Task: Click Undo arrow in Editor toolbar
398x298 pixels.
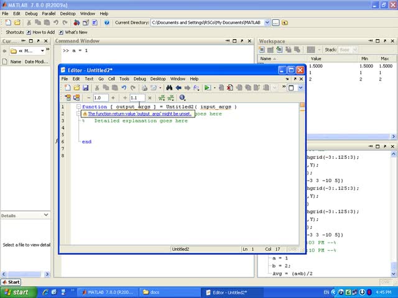Action: 124,88
